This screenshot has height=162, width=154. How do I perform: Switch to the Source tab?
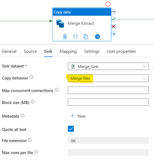click(30, 51)
